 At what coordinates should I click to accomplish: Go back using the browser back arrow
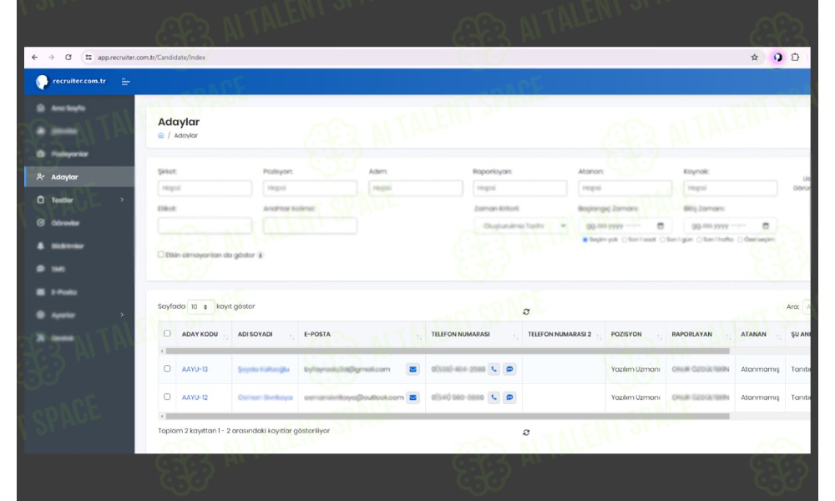pyautogui.click(x=34, y=58)
